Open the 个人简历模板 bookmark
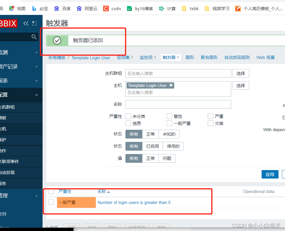 point(259,8)
